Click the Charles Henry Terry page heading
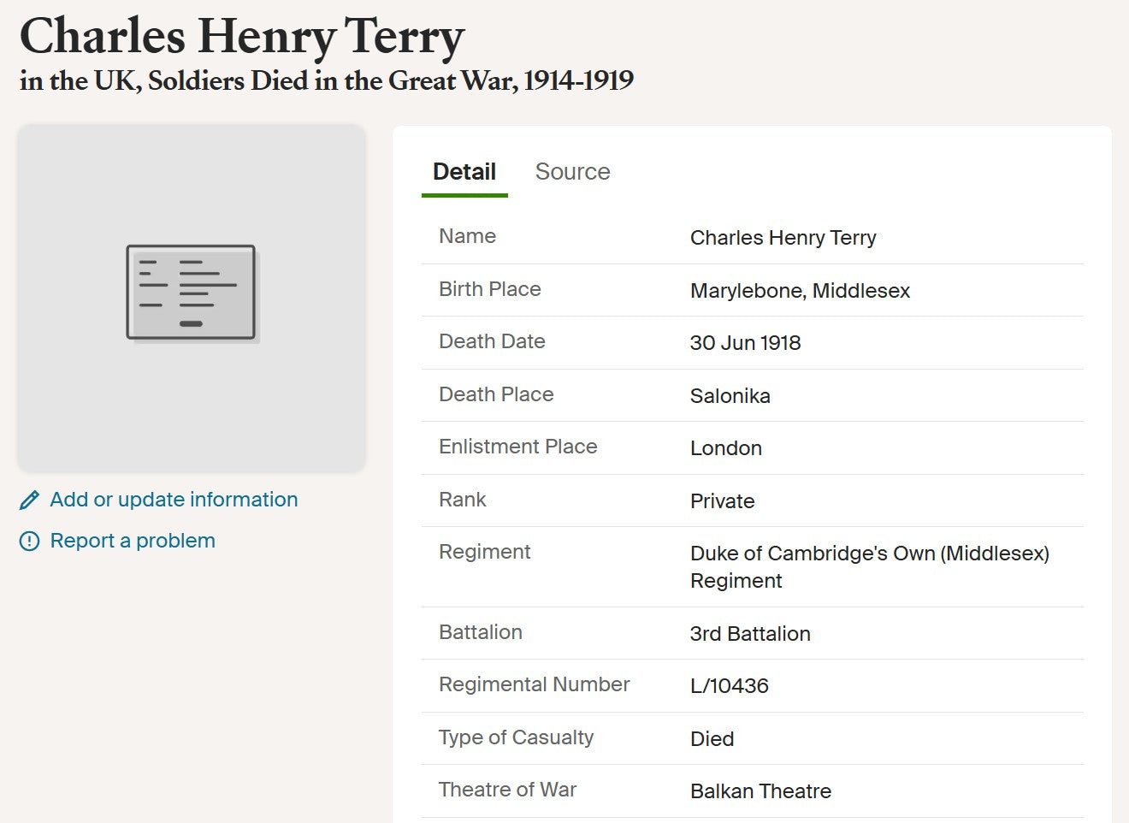Viewport: 1129px width, 823px height. point(242,37)
